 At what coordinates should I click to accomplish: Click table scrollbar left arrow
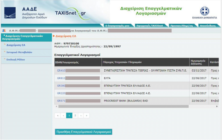[56, 106]
